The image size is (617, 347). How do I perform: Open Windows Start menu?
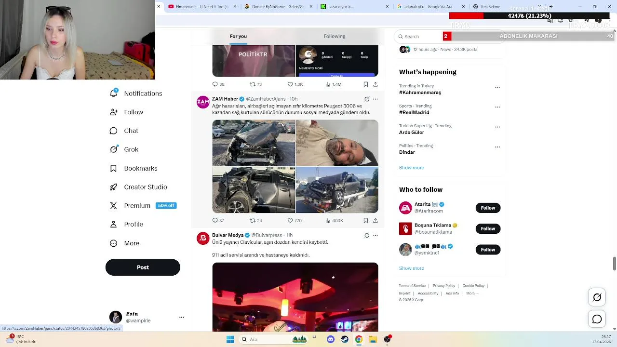tap(230, 339)
